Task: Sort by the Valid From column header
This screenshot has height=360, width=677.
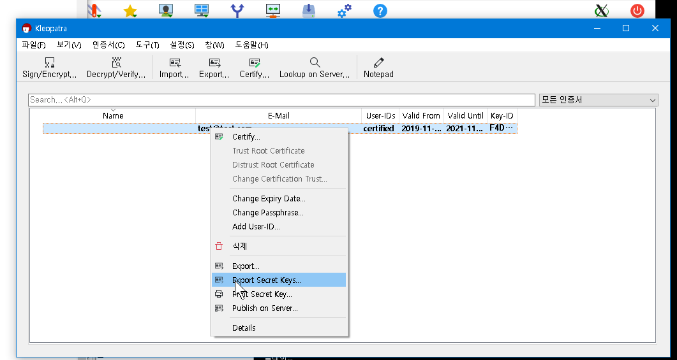Action: pos(421,115)
